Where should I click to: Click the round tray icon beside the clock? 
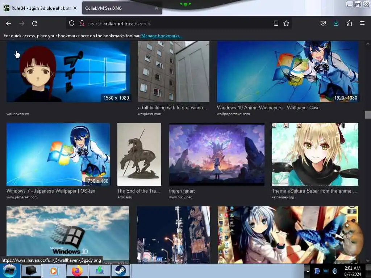tap(334, 271)
